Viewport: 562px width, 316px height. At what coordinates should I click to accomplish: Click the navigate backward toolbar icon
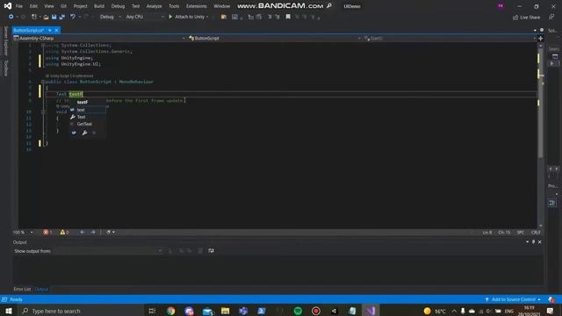[x=11, y=17]
